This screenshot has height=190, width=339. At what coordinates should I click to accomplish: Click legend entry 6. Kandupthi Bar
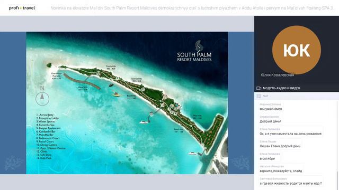click(46, 131)
